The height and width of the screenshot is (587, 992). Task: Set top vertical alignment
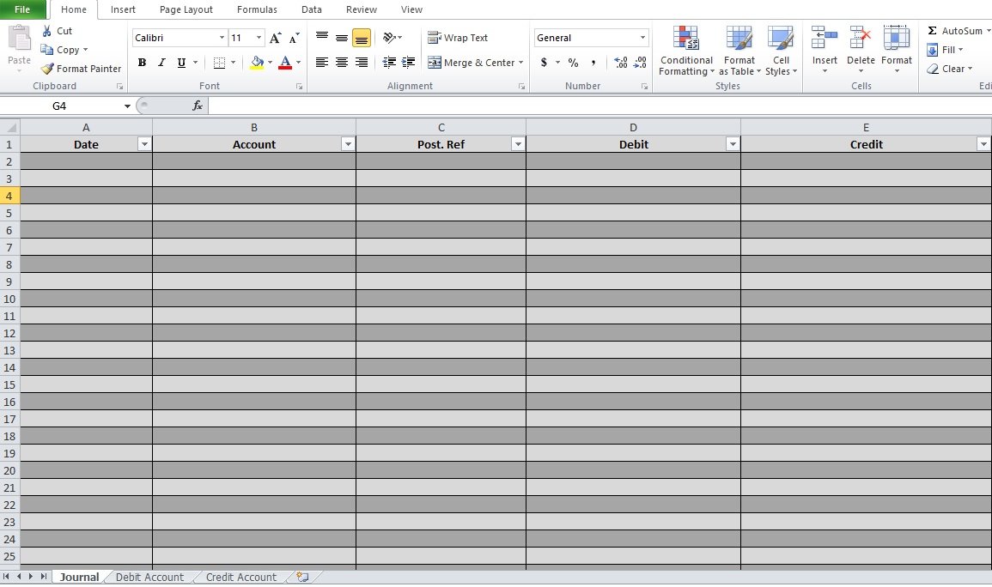coord(322,38)
